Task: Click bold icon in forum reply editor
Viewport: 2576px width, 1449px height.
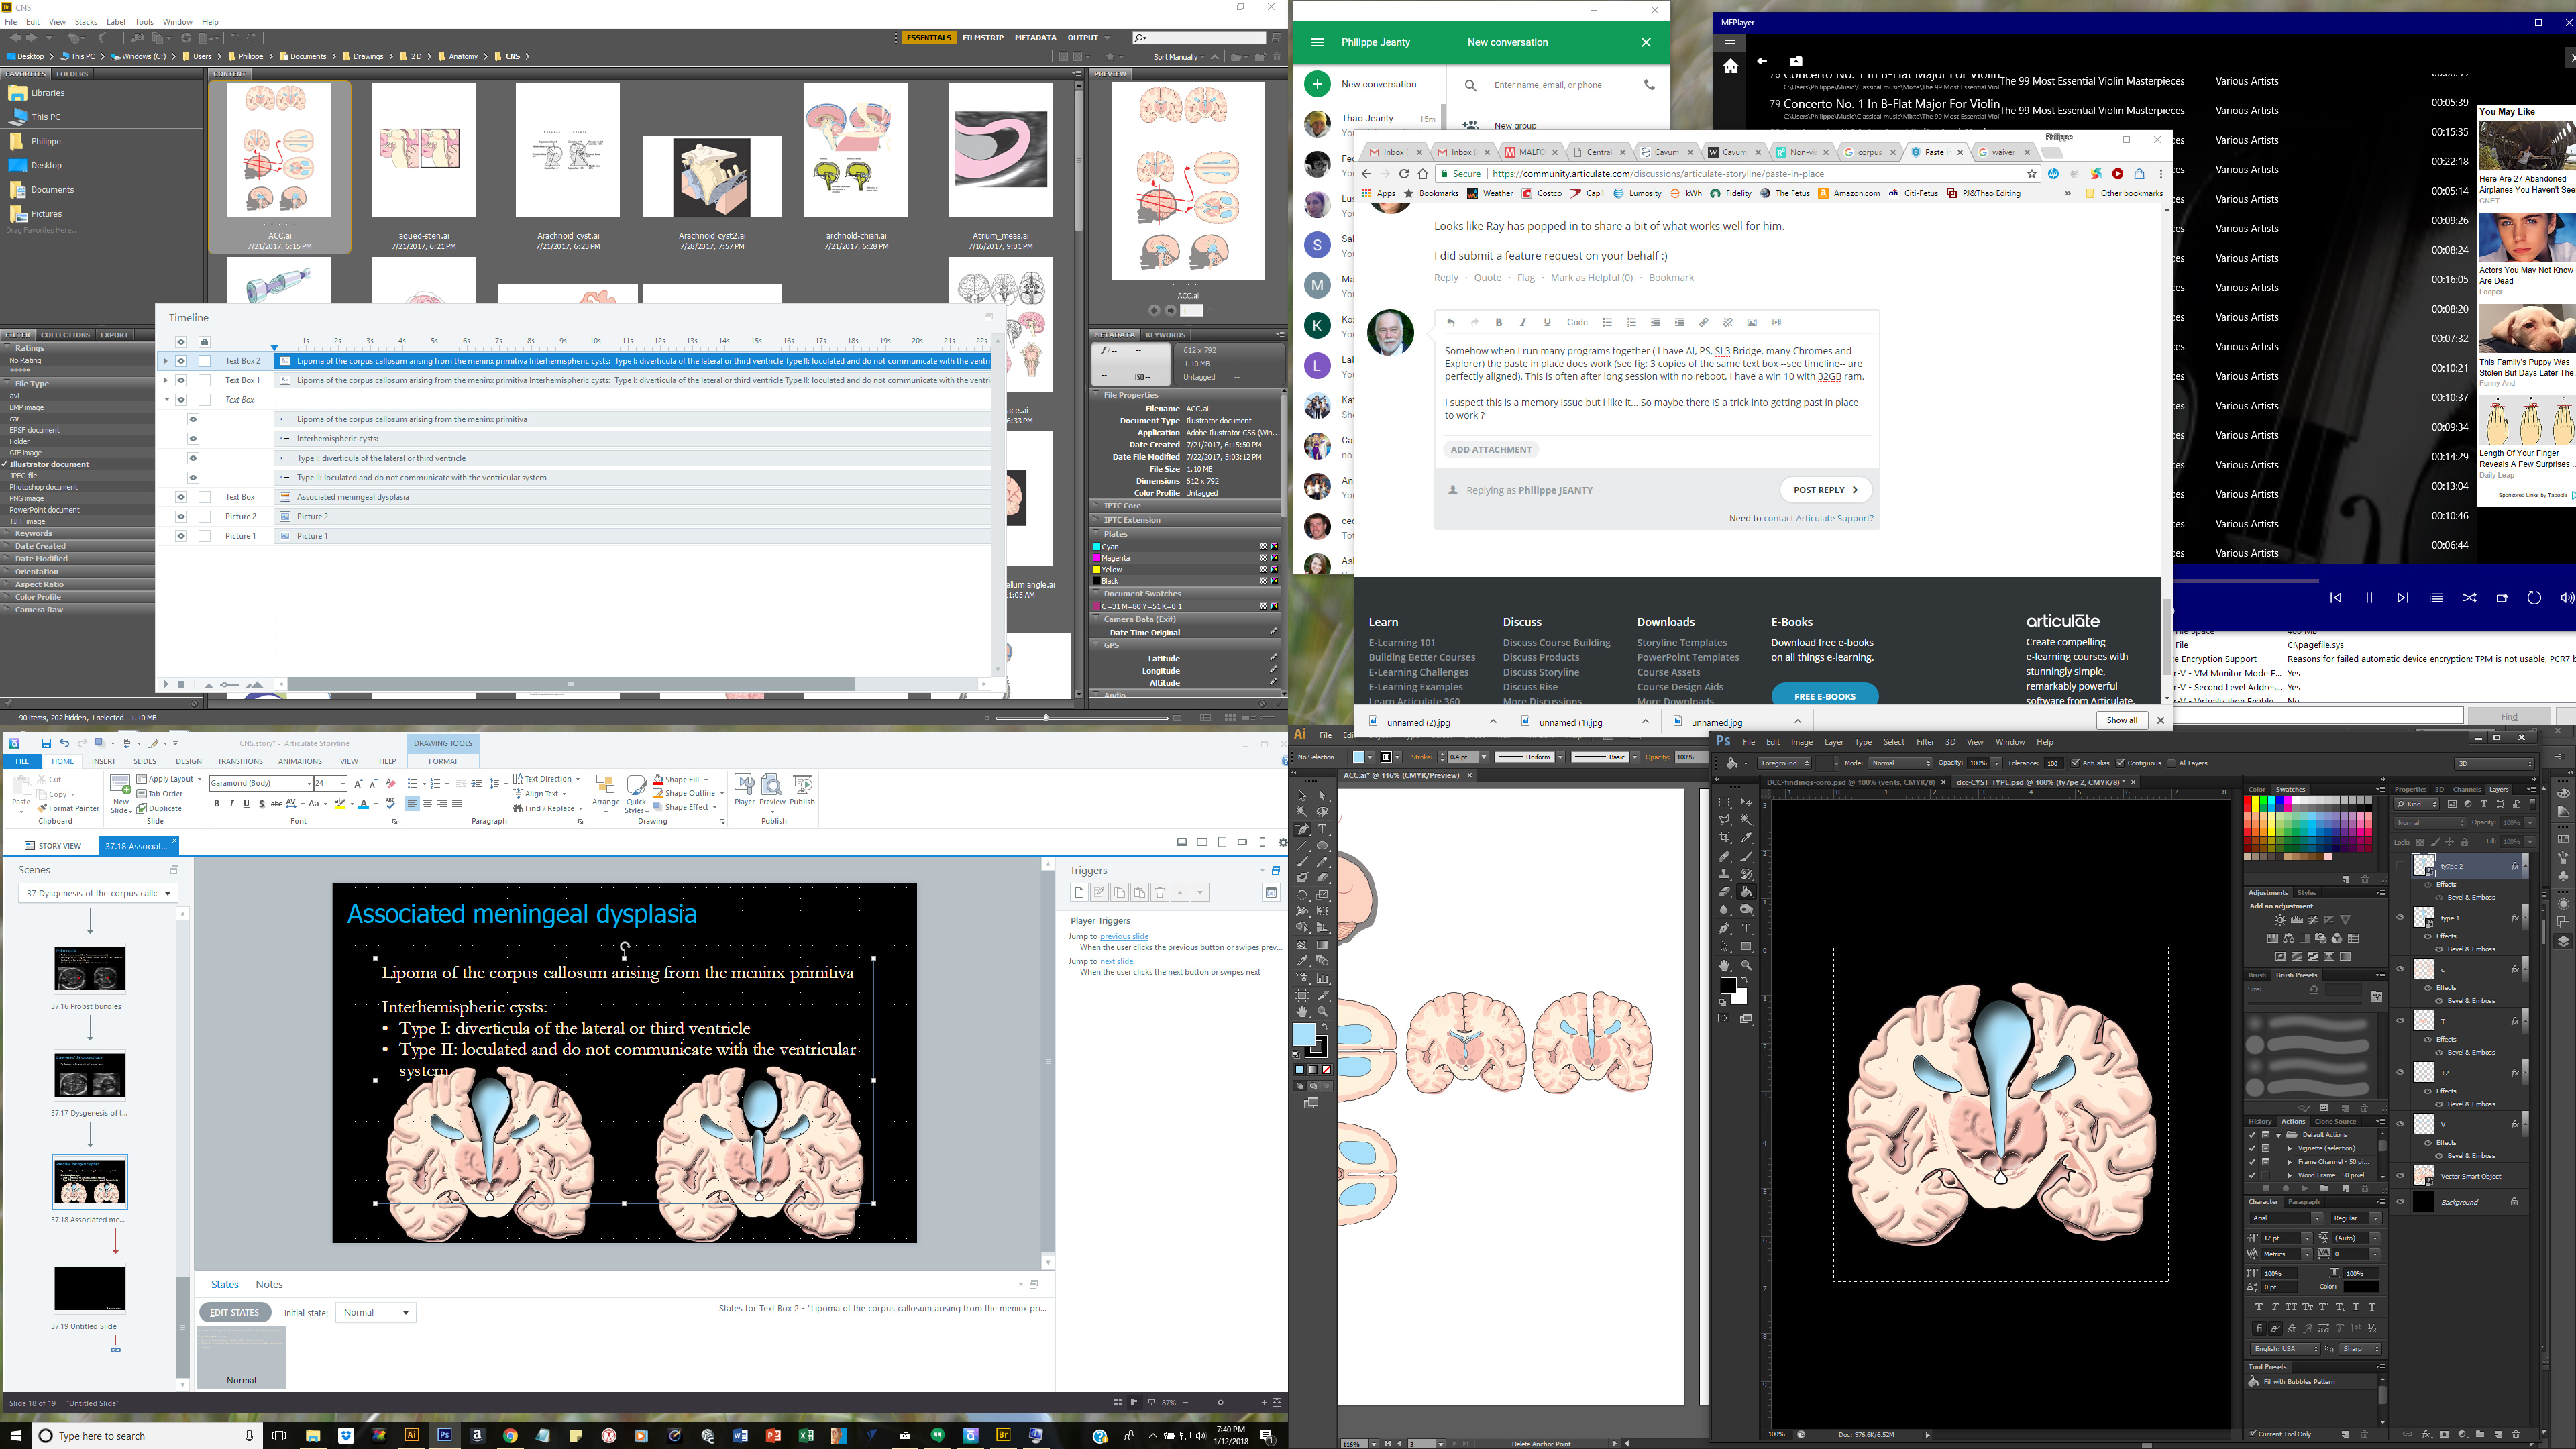Action: 1498,322
